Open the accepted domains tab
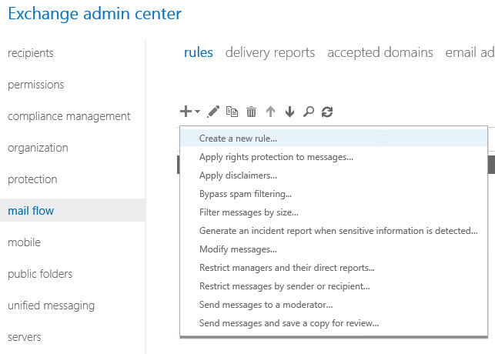 click(380, 52)
